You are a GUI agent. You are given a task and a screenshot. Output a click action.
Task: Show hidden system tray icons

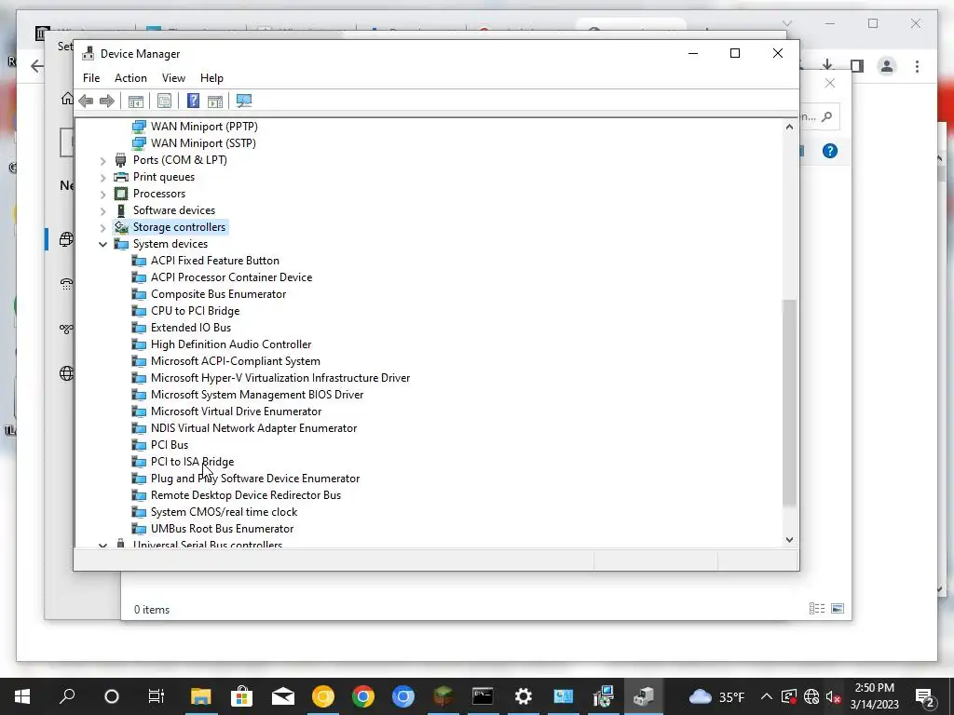[767, 696]
